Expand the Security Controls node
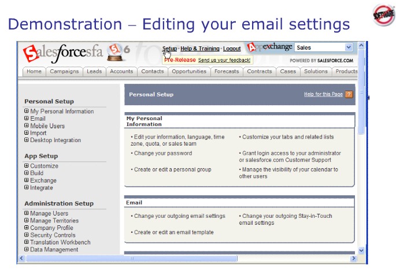The image size is (396, 271). (x=27, y=235)
